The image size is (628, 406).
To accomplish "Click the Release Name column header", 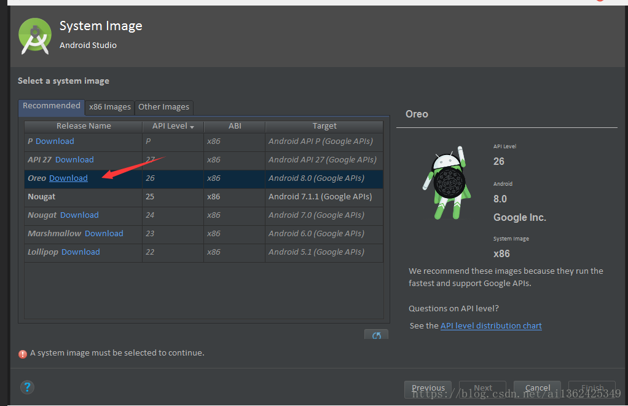I will click(x=84, y=126).
